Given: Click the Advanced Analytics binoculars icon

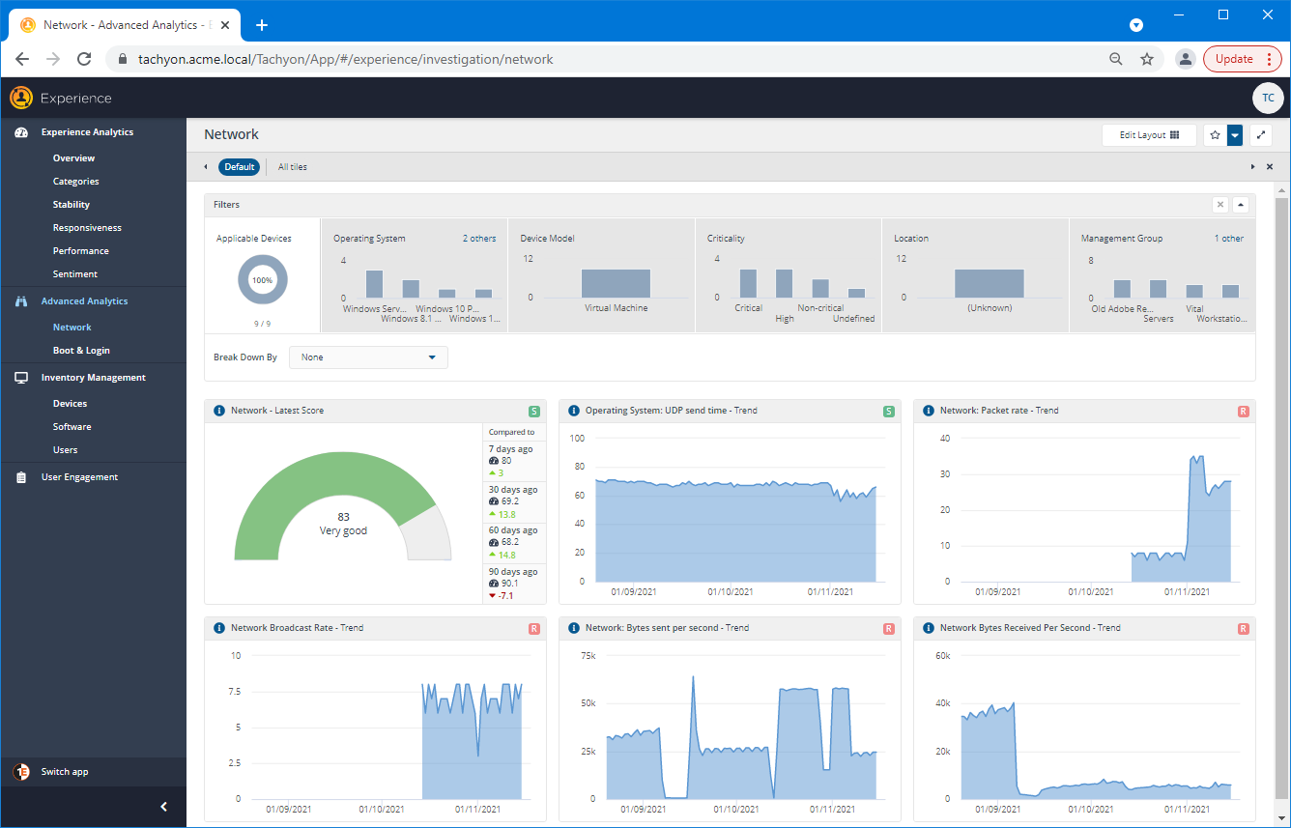Looking at the screenshot, I should [x=21, y=301].
